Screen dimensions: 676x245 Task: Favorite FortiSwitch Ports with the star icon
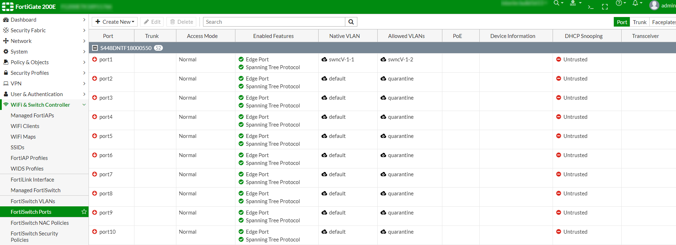click(84, 212)
